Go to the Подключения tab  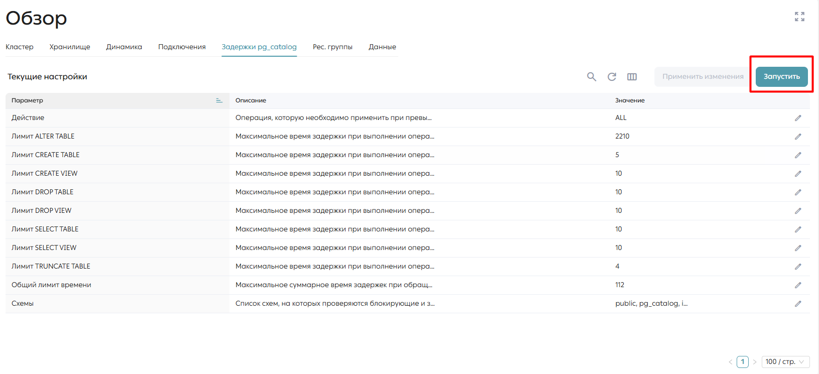182,47
